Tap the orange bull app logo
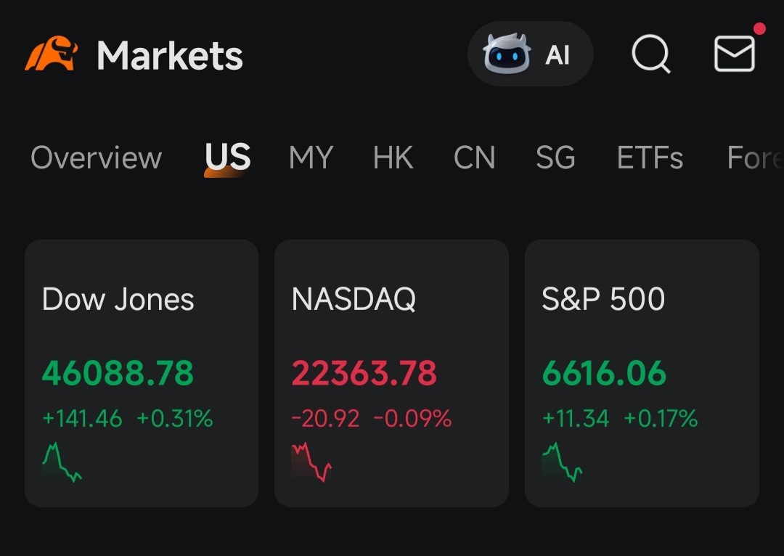The image size is (784, 556). point(52,54)
